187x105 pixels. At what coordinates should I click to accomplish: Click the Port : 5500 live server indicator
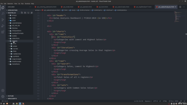[x=174, y=101]
